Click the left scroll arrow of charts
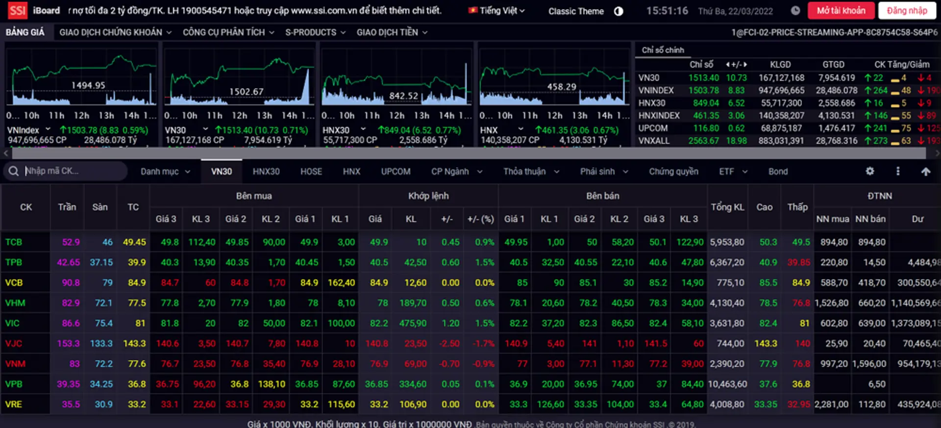941x428 pixels. click(x=5, y=153)
